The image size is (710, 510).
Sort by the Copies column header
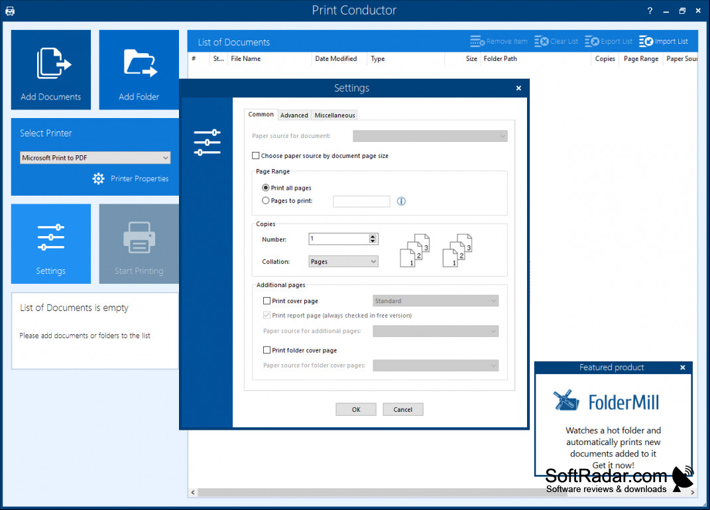pos(605,59)
